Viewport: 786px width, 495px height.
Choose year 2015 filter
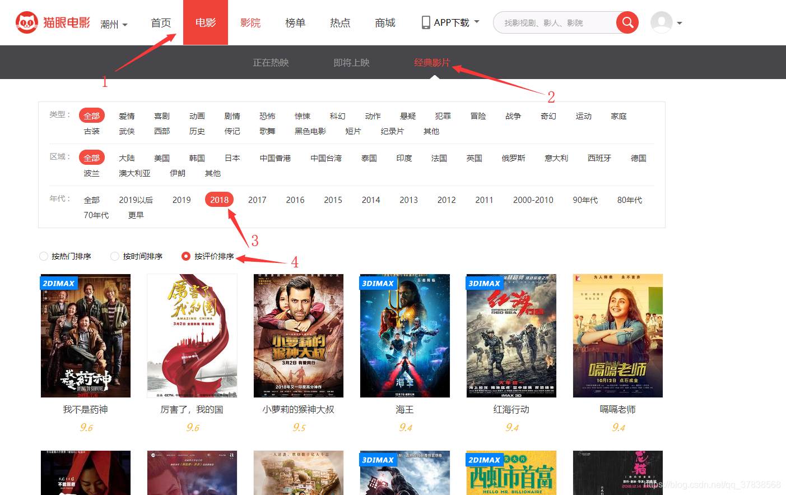click(333, 200)
